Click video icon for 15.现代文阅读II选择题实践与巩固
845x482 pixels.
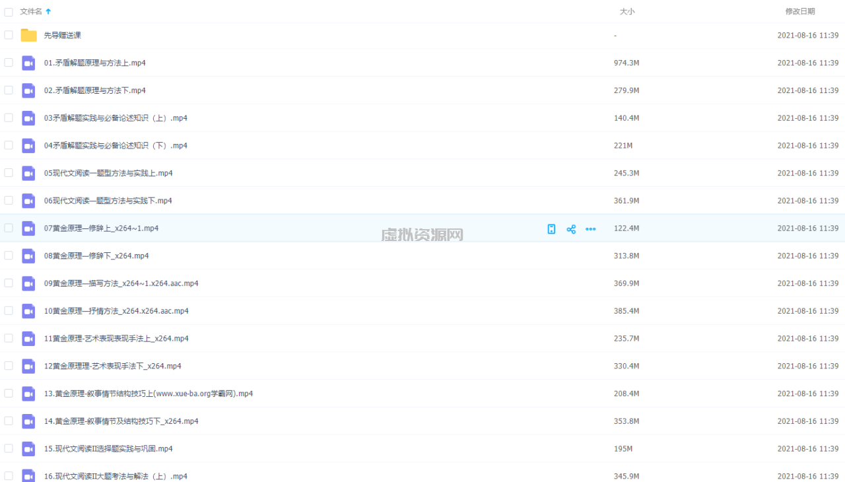pyautogui.click(x=28, y=449)
